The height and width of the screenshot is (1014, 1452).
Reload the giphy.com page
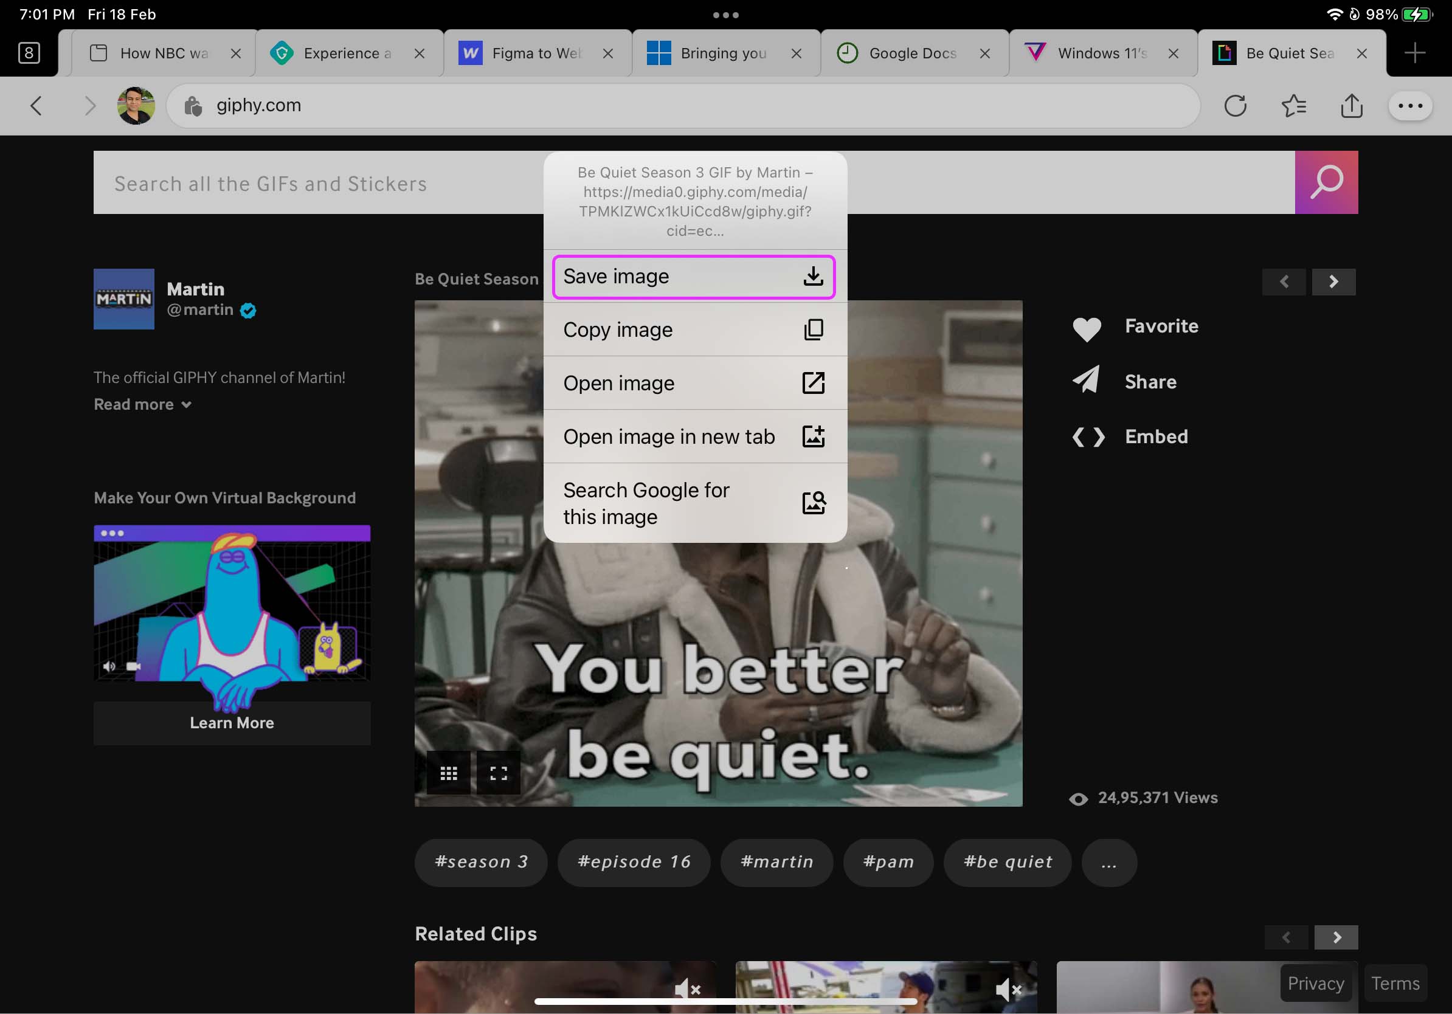click(x=1235, y=106)
